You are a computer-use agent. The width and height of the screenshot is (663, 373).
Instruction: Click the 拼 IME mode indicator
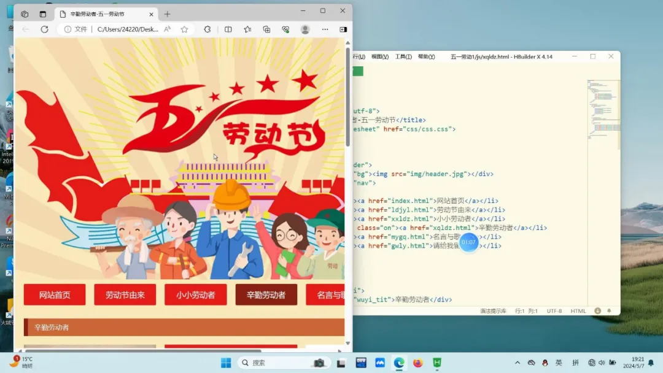click(x=575, y=363)
